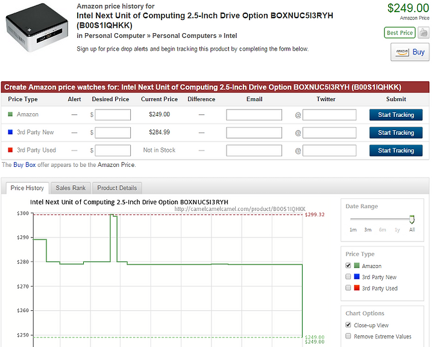Start Tracking the Amazon price
This screenshot has height=347, width=434.
[x=396, y=114]
